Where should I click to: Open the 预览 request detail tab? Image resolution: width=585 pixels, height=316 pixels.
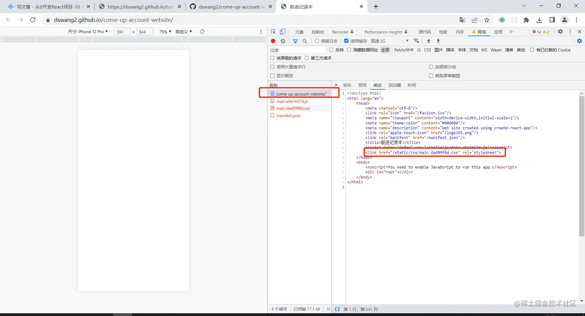click(362, 85)
